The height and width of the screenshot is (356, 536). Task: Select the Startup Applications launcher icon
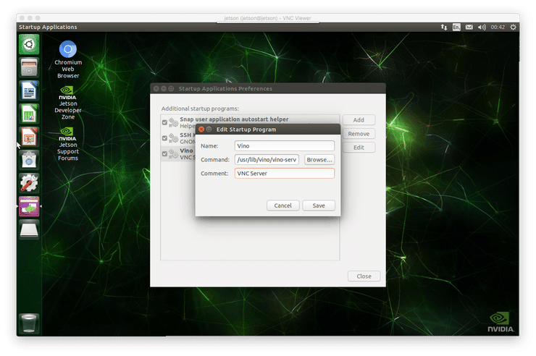click(x=29, y=206)
